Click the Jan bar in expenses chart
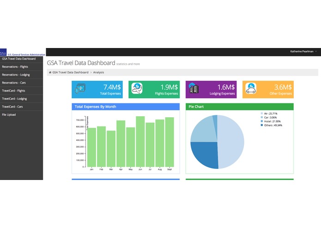Screen dimensions: 321x228 click(x=91, y=147)
